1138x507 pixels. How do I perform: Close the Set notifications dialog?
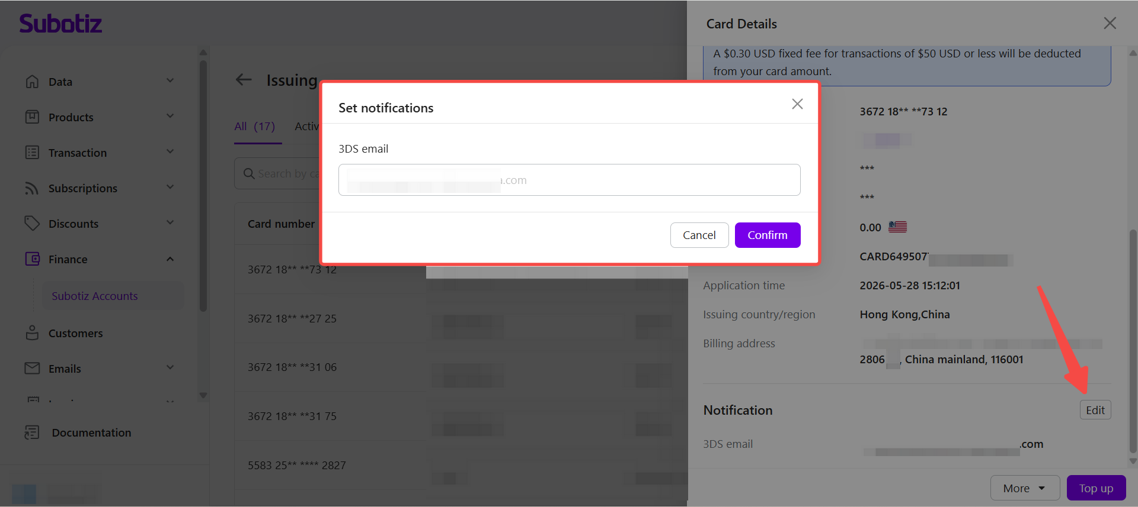798,104
